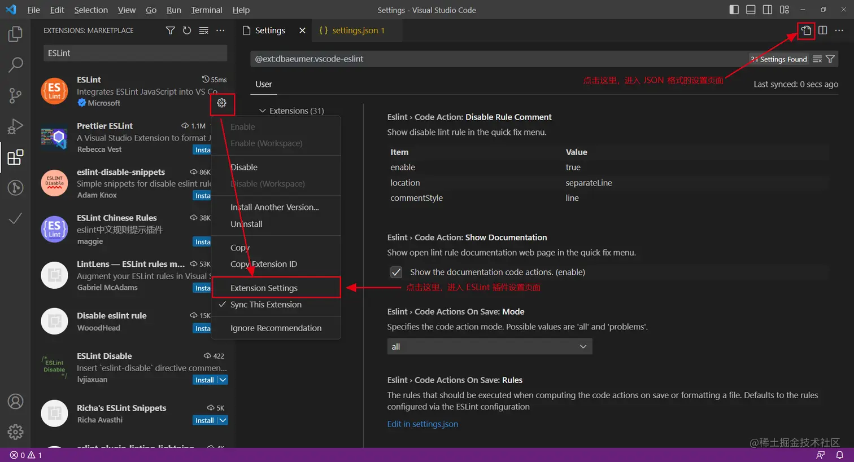
Task: Toggle Show the documentation code actions checkbox
Action: coord(396,272)
